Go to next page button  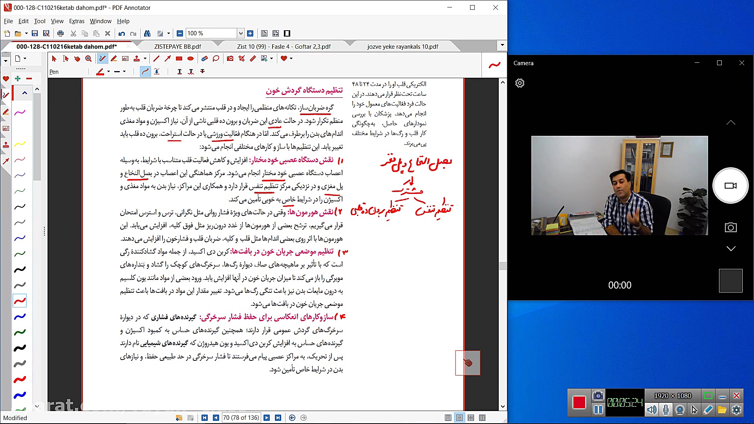[267, 418]
